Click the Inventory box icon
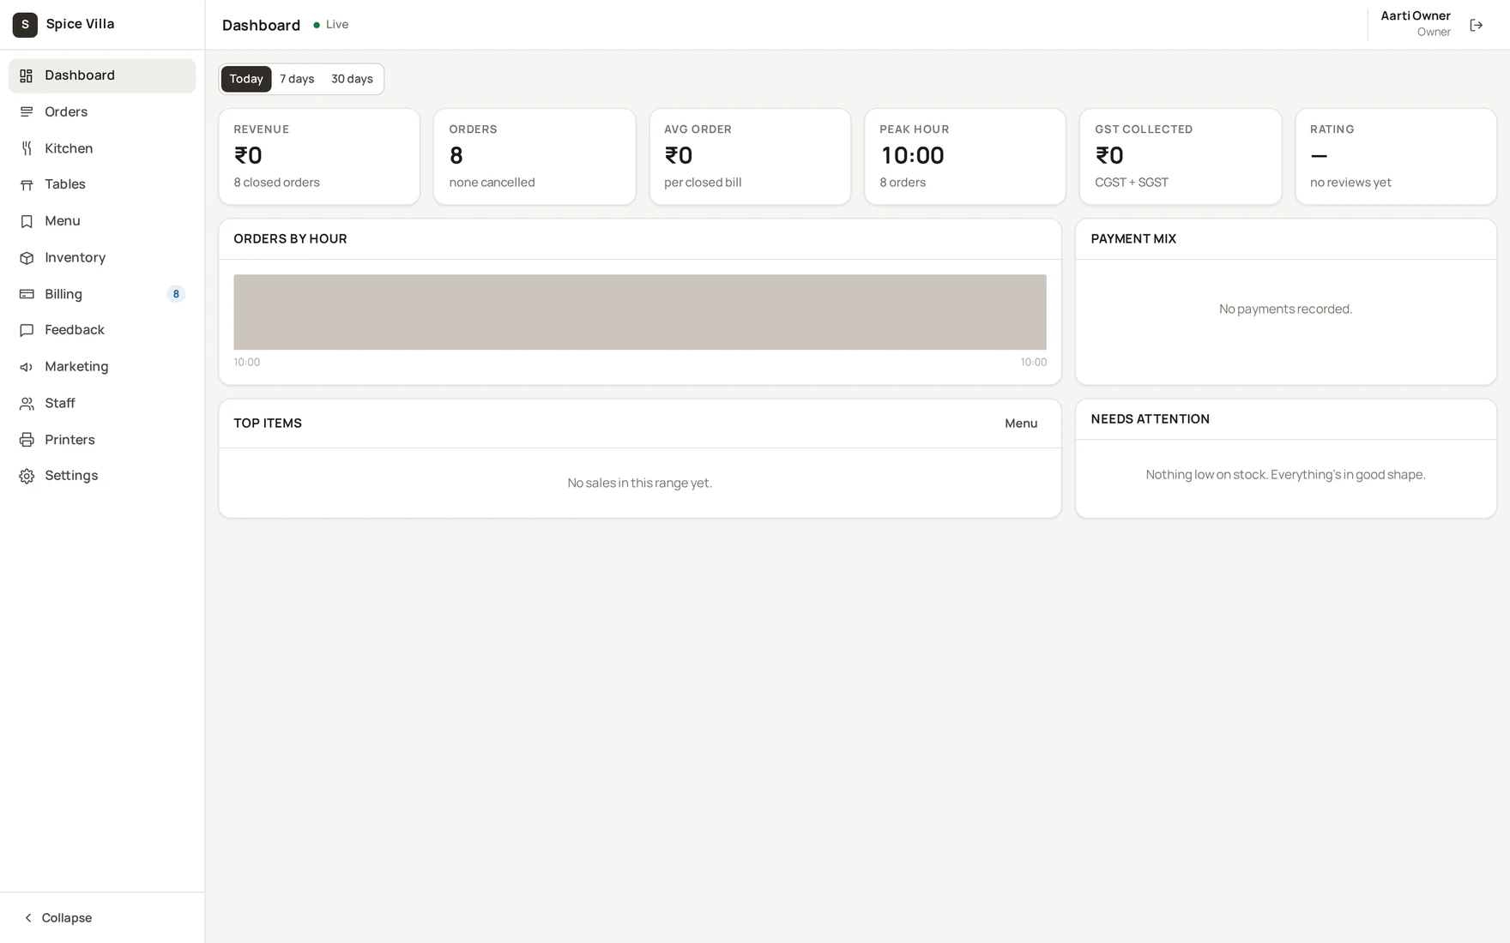This screenshot has width=1510, height=943. [27, 258]
